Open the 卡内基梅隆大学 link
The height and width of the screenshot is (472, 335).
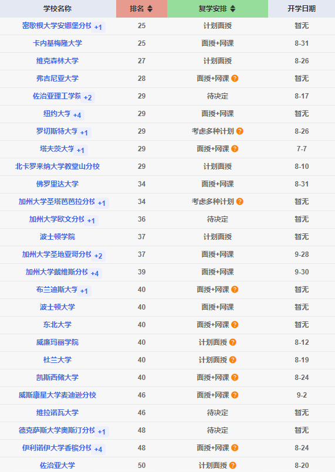[57, 43]
